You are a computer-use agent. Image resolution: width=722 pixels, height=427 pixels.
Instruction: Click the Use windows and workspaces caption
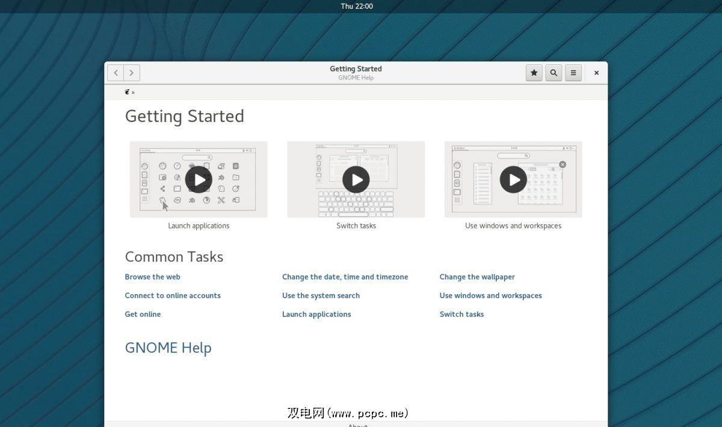pyautogui.click(x=513, y=226)
